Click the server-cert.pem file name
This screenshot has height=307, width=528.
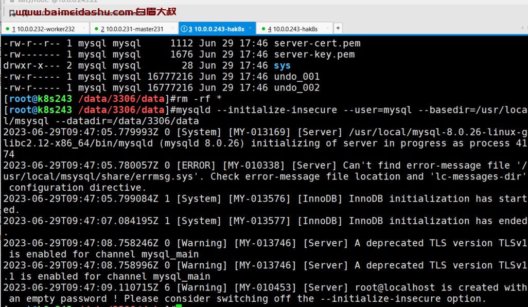(317, 43)
